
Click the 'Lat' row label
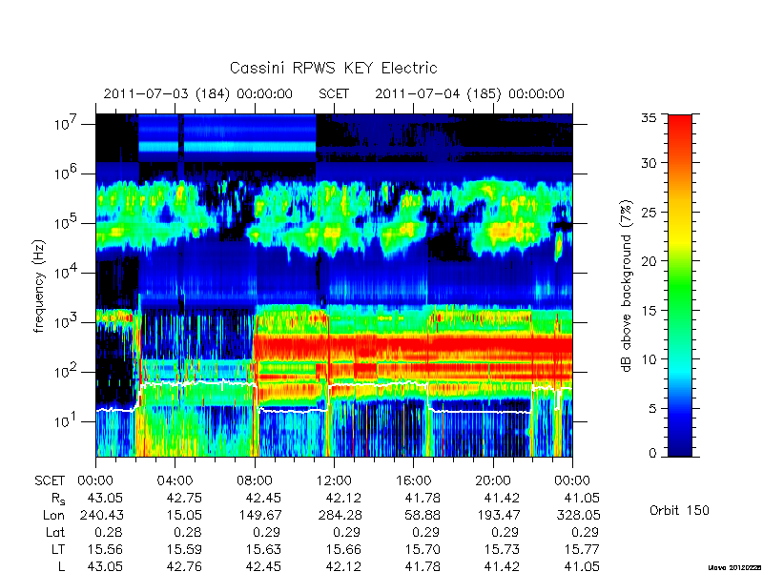pos(55,533)
